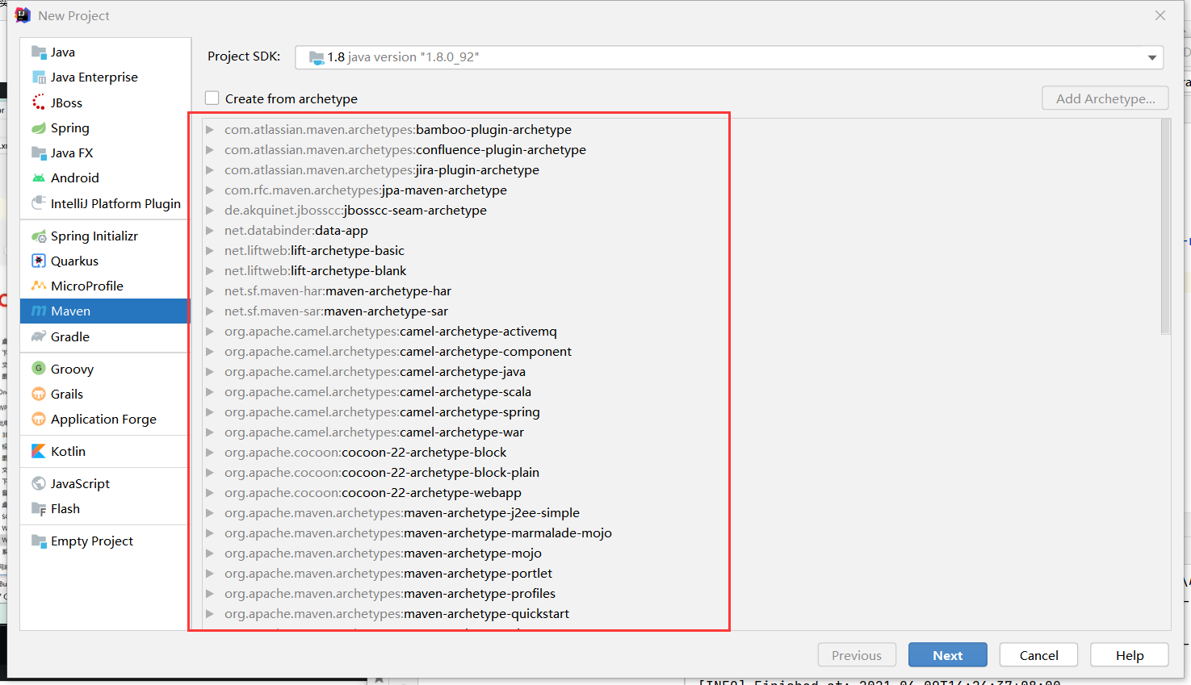Select Empty Project option
This screenshot has height=685, width=1191.
[x=105, y=541]
